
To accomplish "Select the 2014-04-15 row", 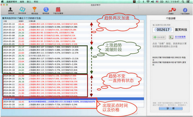I will tap(73, 79).
